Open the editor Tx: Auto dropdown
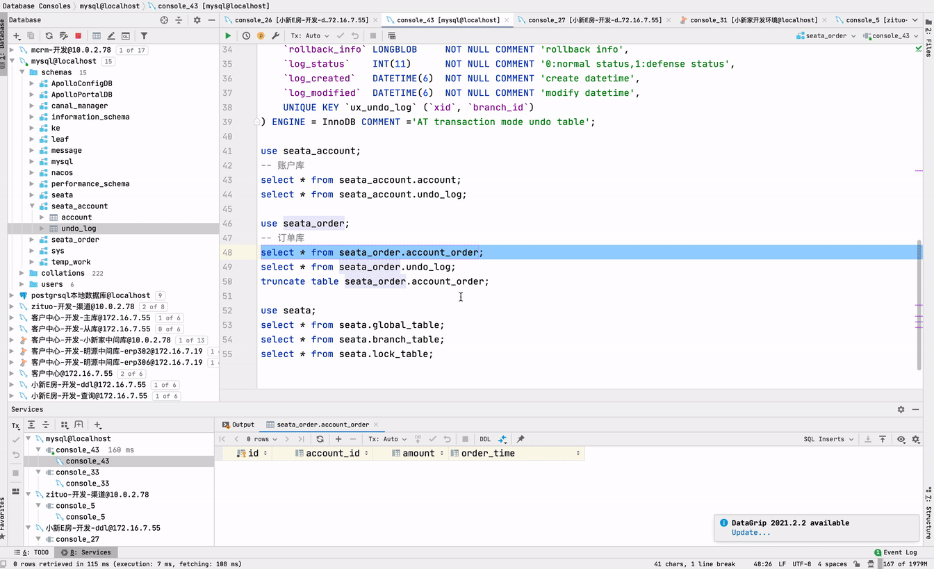 [x=309, y=35]
